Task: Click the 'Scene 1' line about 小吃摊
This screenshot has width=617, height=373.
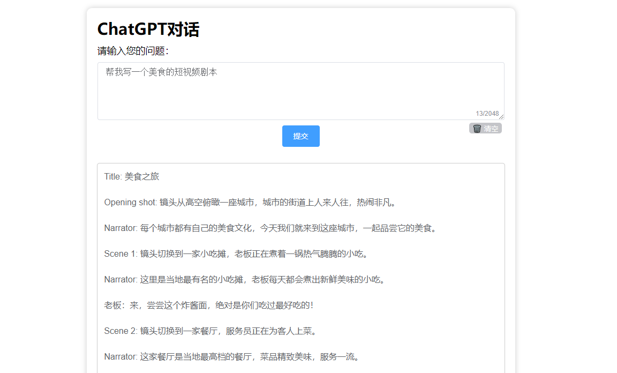Action: pyautogui.click(x=237, y=253)
